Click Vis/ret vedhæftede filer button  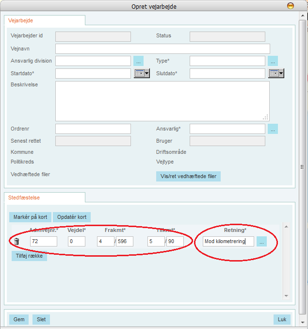point(188,176)
